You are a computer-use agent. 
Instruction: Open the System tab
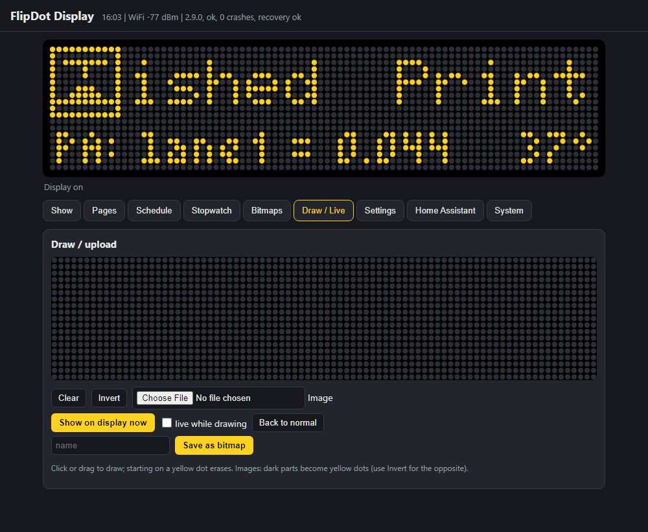point(509,211)
